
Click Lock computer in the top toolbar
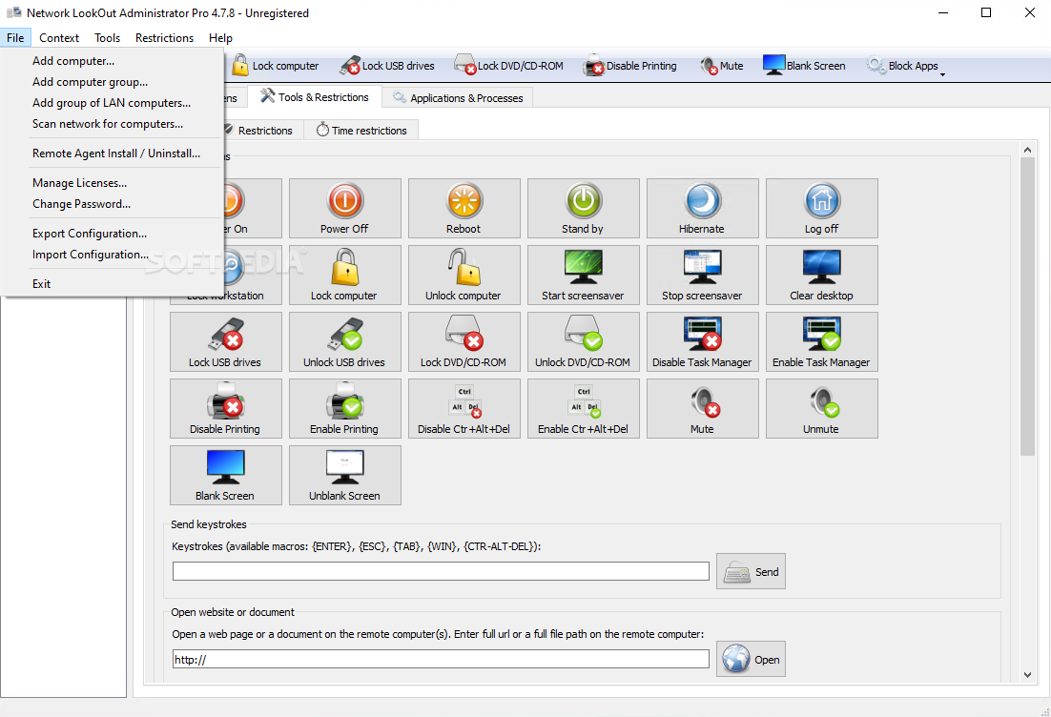click(276, 66)
